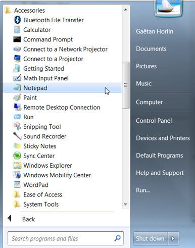Open Control Panel from right pane
The image size is (195, 248).
coord(154,121)
